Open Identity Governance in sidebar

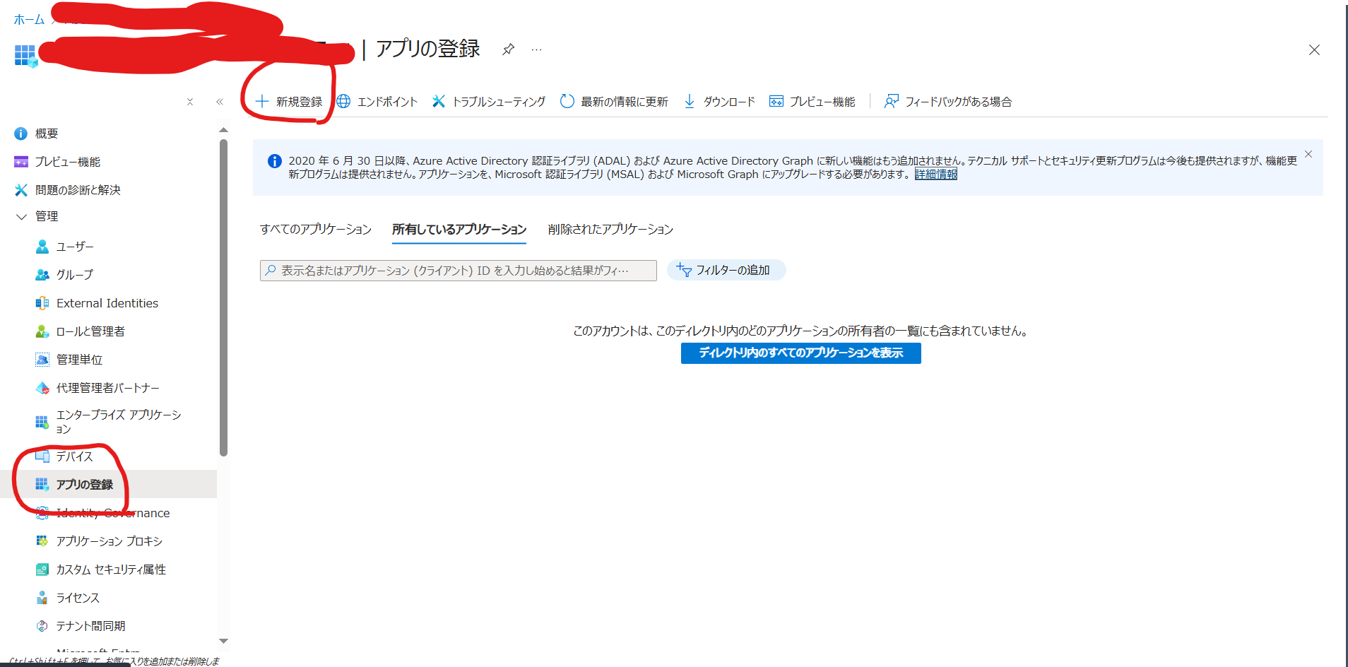[x=113, y=513]
